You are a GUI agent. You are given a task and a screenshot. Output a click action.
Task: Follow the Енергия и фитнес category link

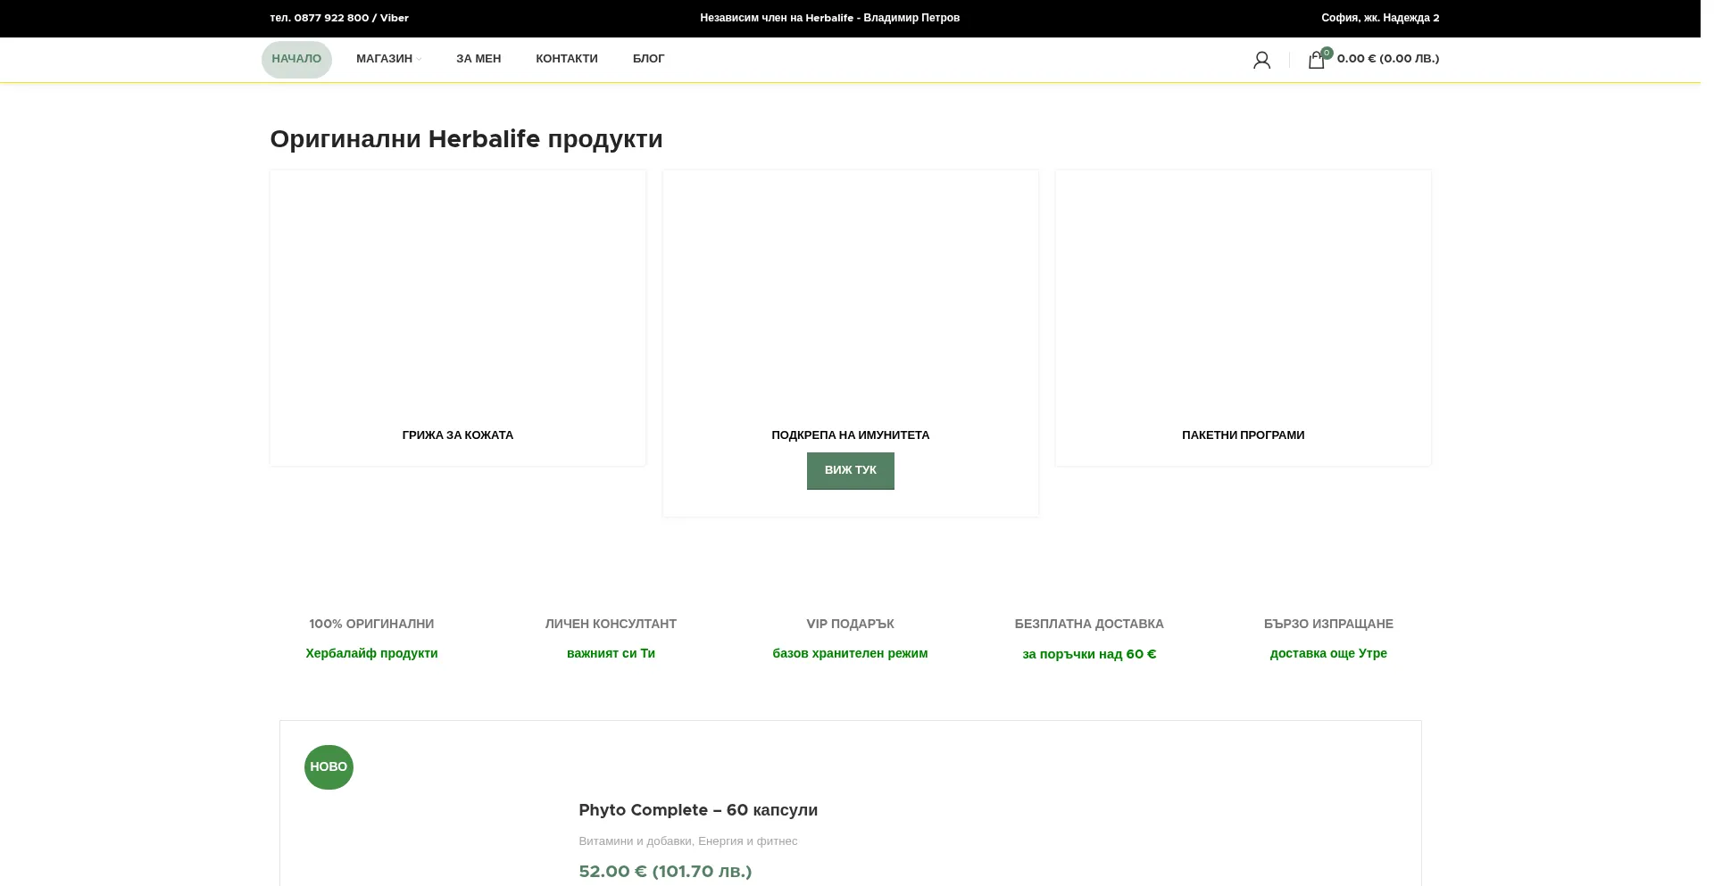point(748,841)
